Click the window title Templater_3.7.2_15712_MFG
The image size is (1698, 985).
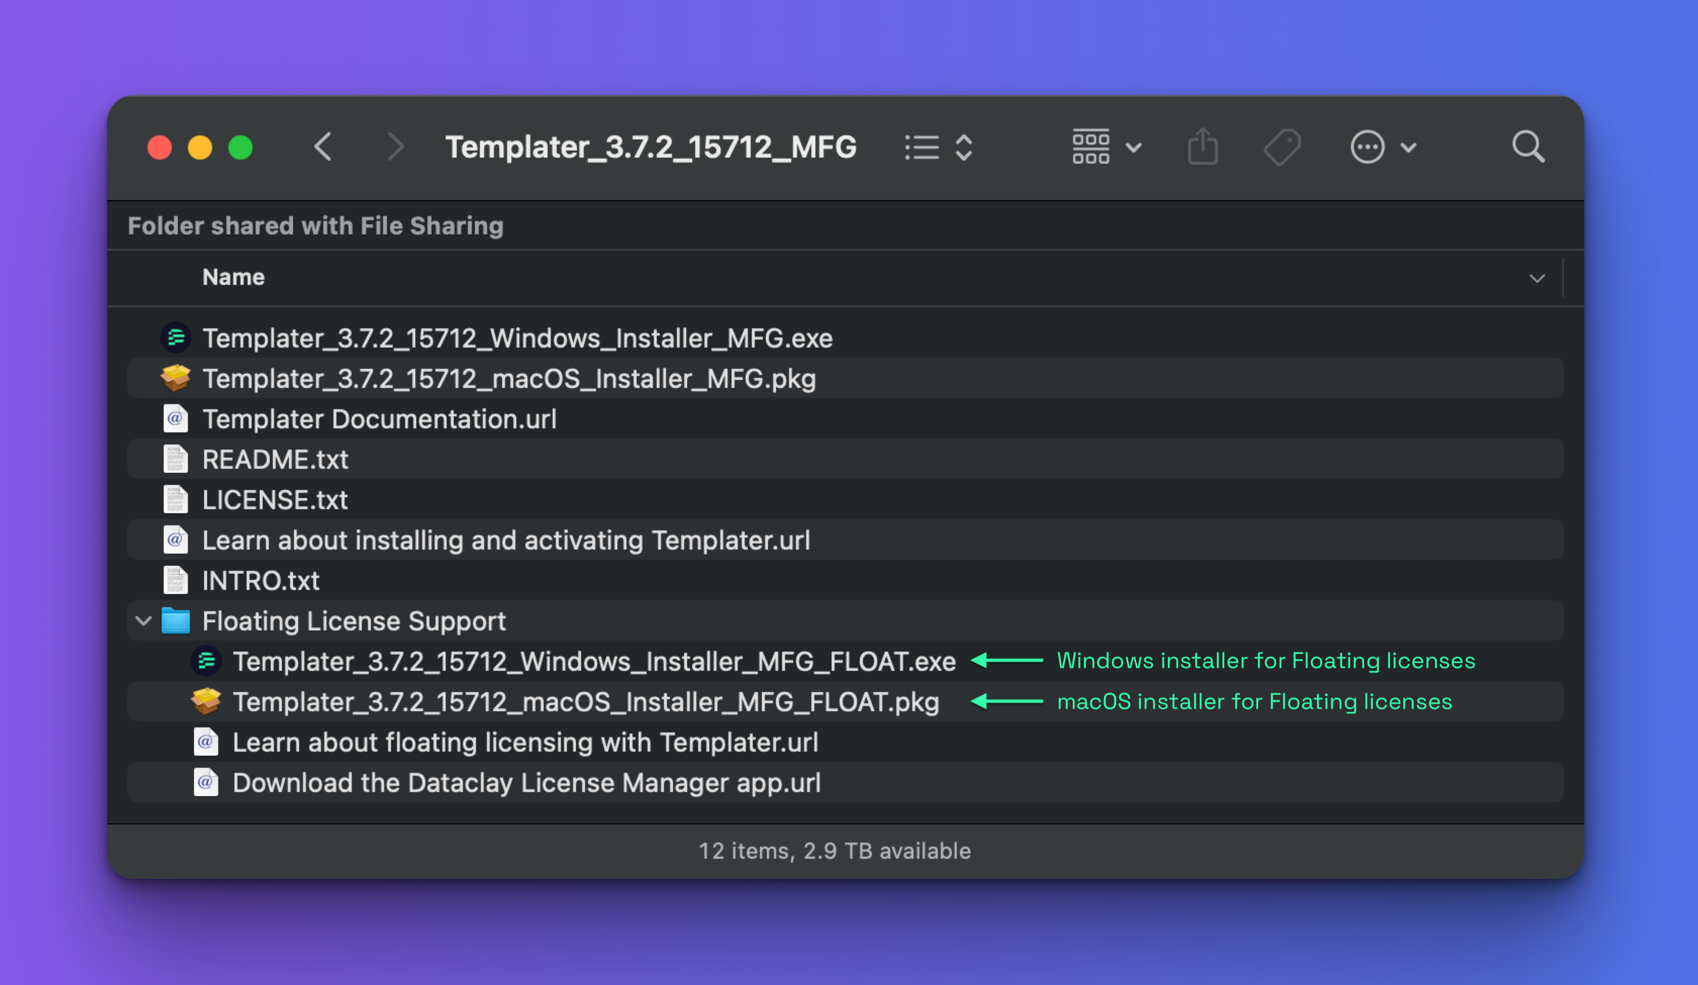651,147
